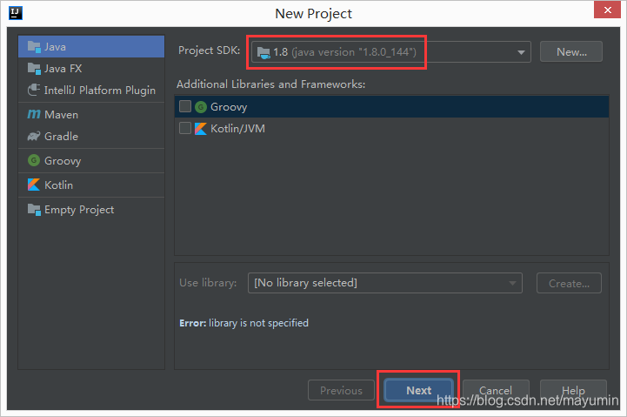This screenshot has width=627, height=417.
Task: Click the Cancel button
Action: click(x=496, y=390)
